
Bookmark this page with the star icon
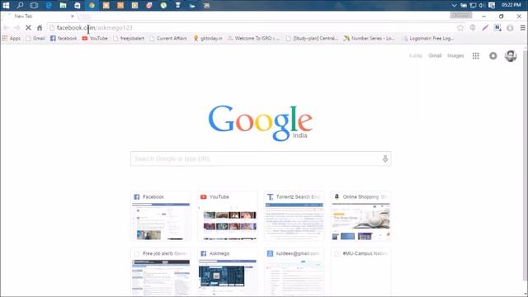(460, 28)
